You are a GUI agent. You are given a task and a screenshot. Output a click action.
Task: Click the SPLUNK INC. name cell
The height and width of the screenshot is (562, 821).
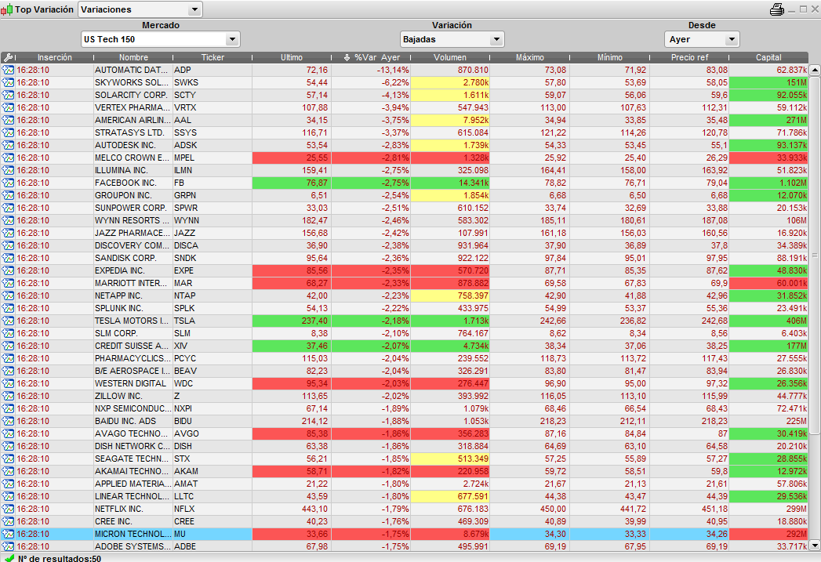pyautogui.click(x=133, y=309)
